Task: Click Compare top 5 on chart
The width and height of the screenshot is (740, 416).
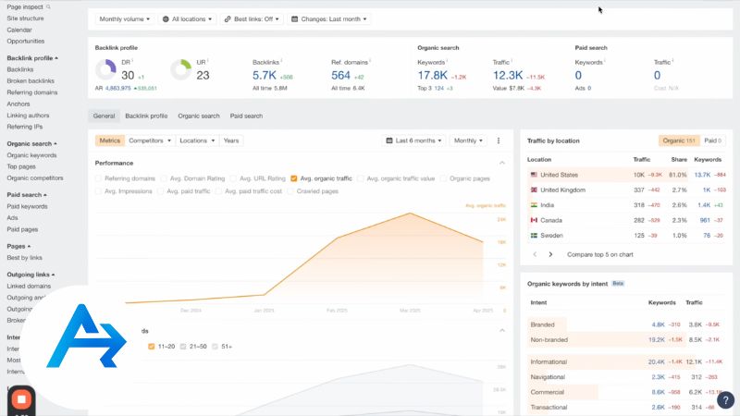Action: (x=599, y=254)
